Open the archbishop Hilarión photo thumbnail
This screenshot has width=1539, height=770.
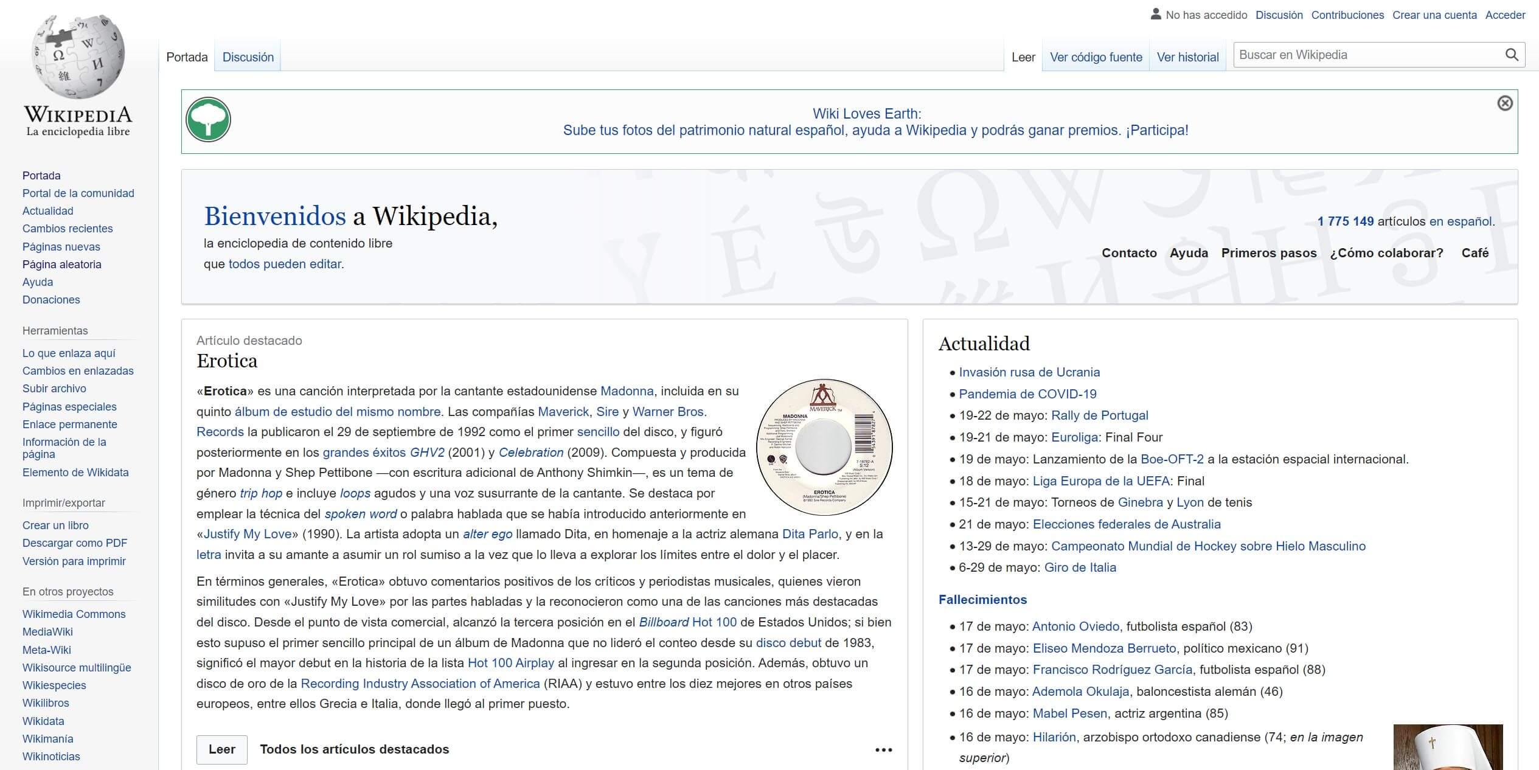pos(1448,747)
